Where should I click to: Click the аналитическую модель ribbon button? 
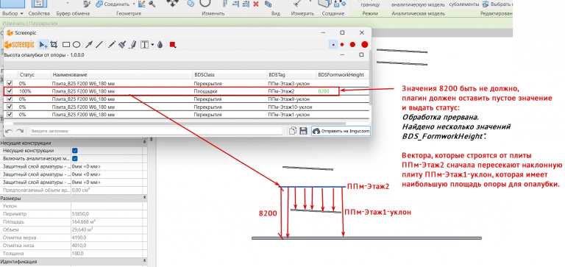point(418,4)
